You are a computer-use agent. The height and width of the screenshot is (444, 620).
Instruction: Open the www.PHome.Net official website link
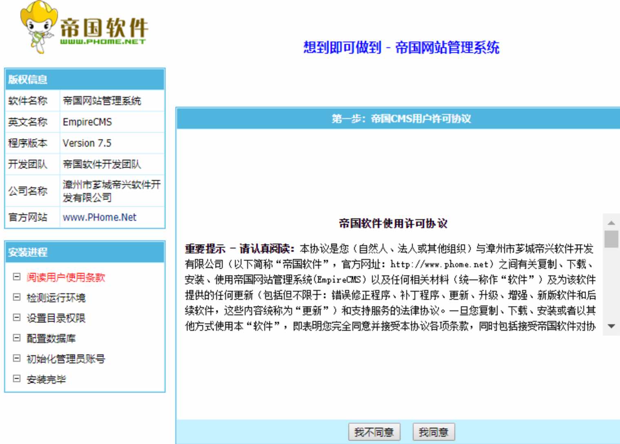[100, 217]
